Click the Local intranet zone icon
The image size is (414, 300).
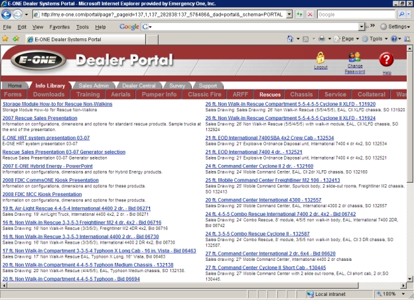tap(310, 294)
